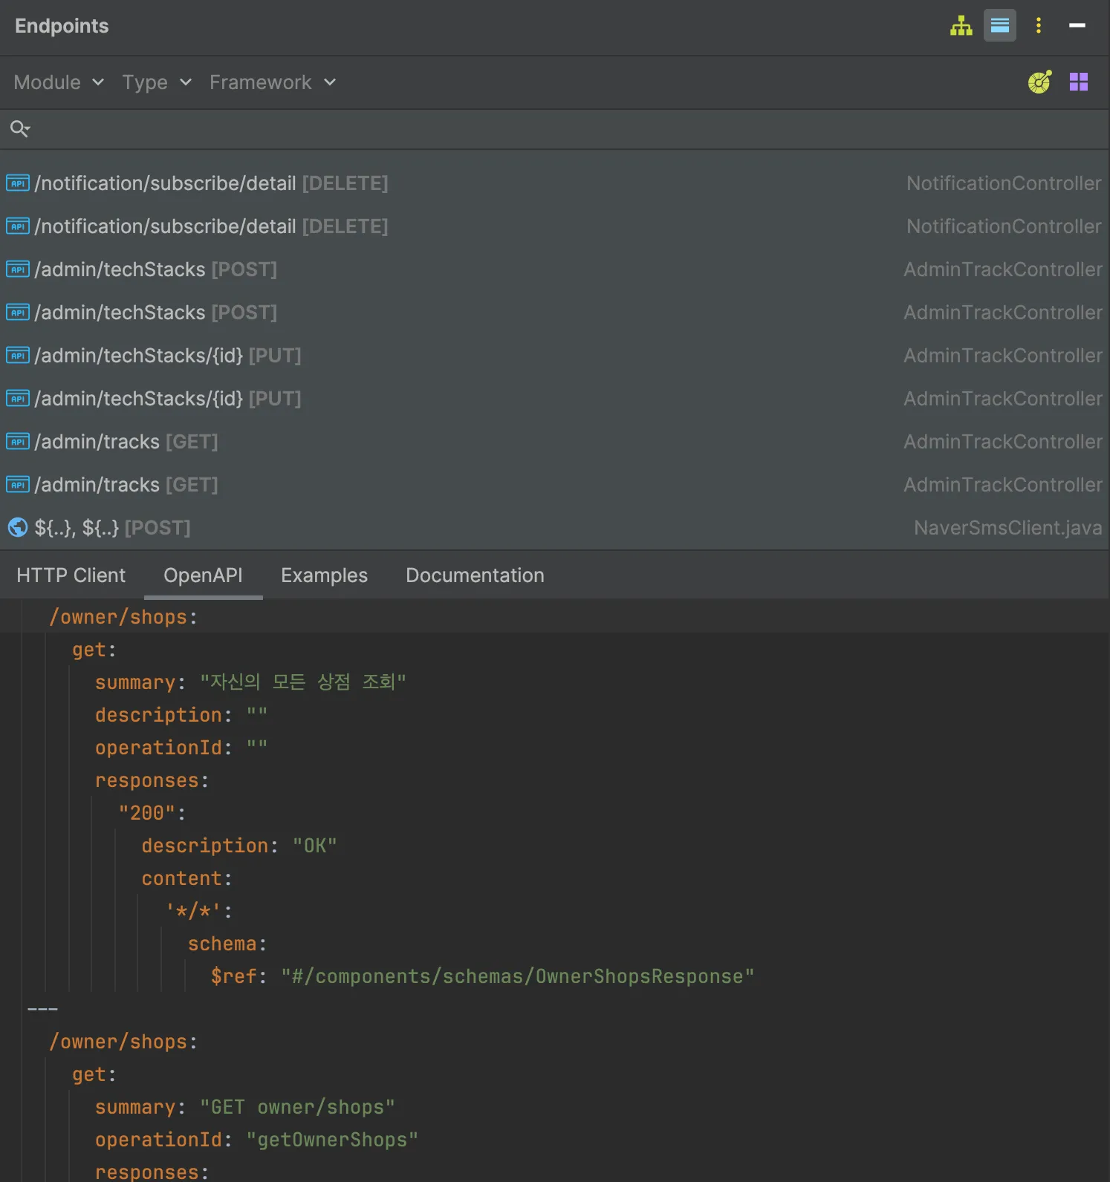
Task: Click the purple grid tiles icon
Action: click(x=1078, y=82)
